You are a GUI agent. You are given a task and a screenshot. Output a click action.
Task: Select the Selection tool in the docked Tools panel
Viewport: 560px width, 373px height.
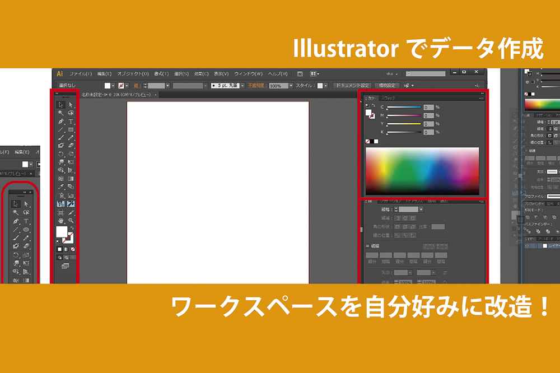pyautogui.click(x=60, y=105)
